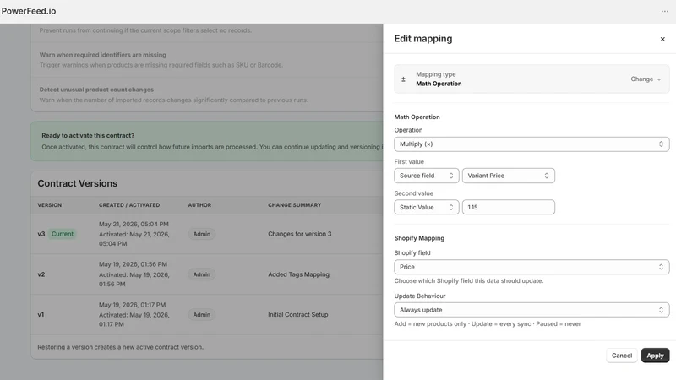676x380 pixels.
Task: Click 'Initial Contract Setup' summary
Action: click(298, 314)
